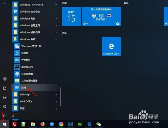The height and width of the screenshot is (128, 168).
Task: Expand the Windows 轻松使用 folder
Action: point(35,32)
